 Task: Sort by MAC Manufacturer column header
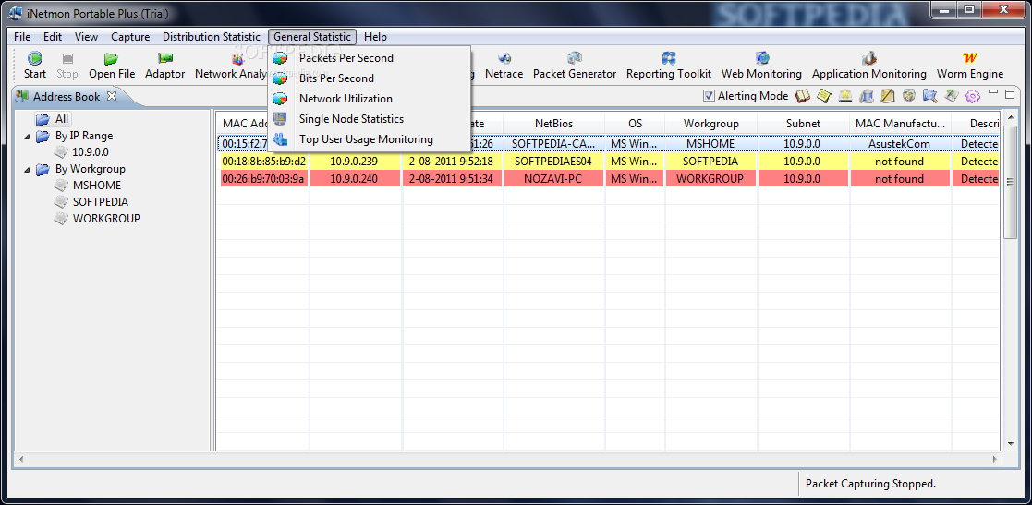(900, 123)
